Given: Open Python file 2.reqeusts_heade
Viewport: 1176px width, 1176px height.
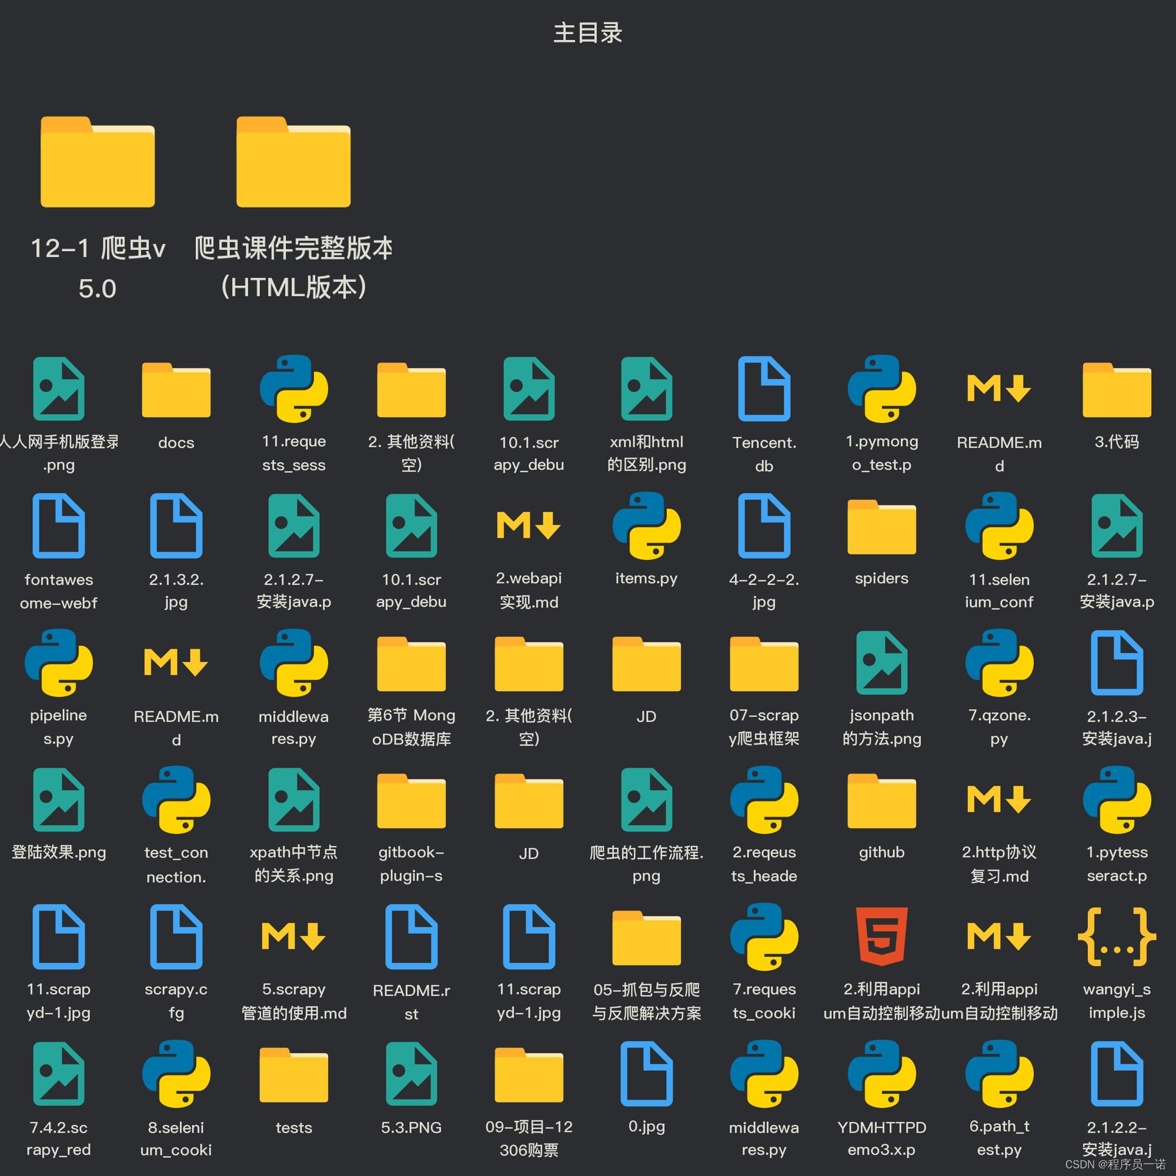Looking at the screenshot, I should 764,800.
